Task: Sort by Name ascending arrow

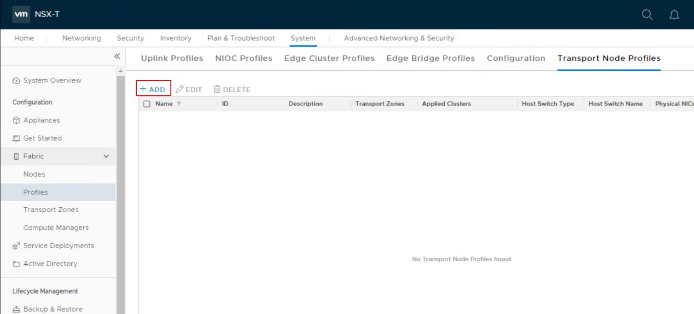Action: (x=179, y=104)
